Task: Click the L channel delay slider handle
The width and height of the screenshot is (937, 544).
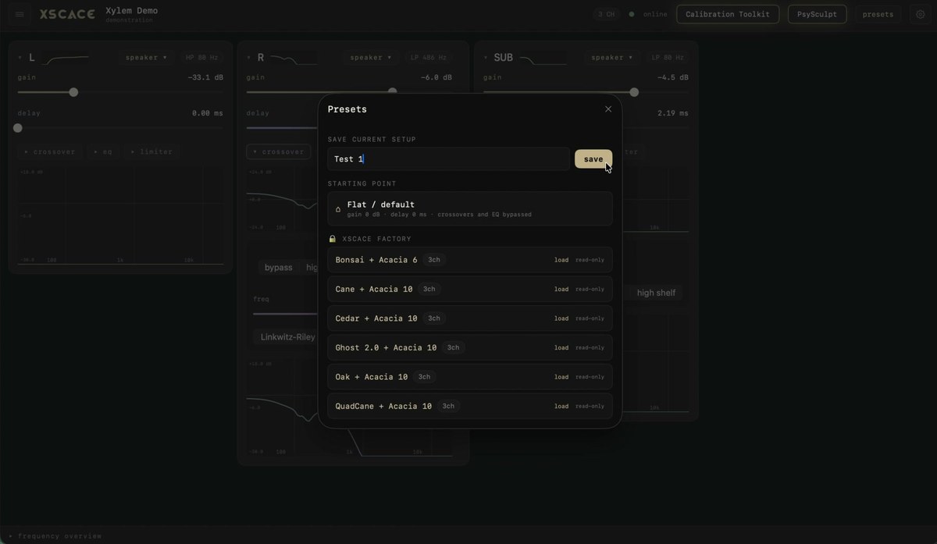Action: pyautogui.click(x=18, y=128)
